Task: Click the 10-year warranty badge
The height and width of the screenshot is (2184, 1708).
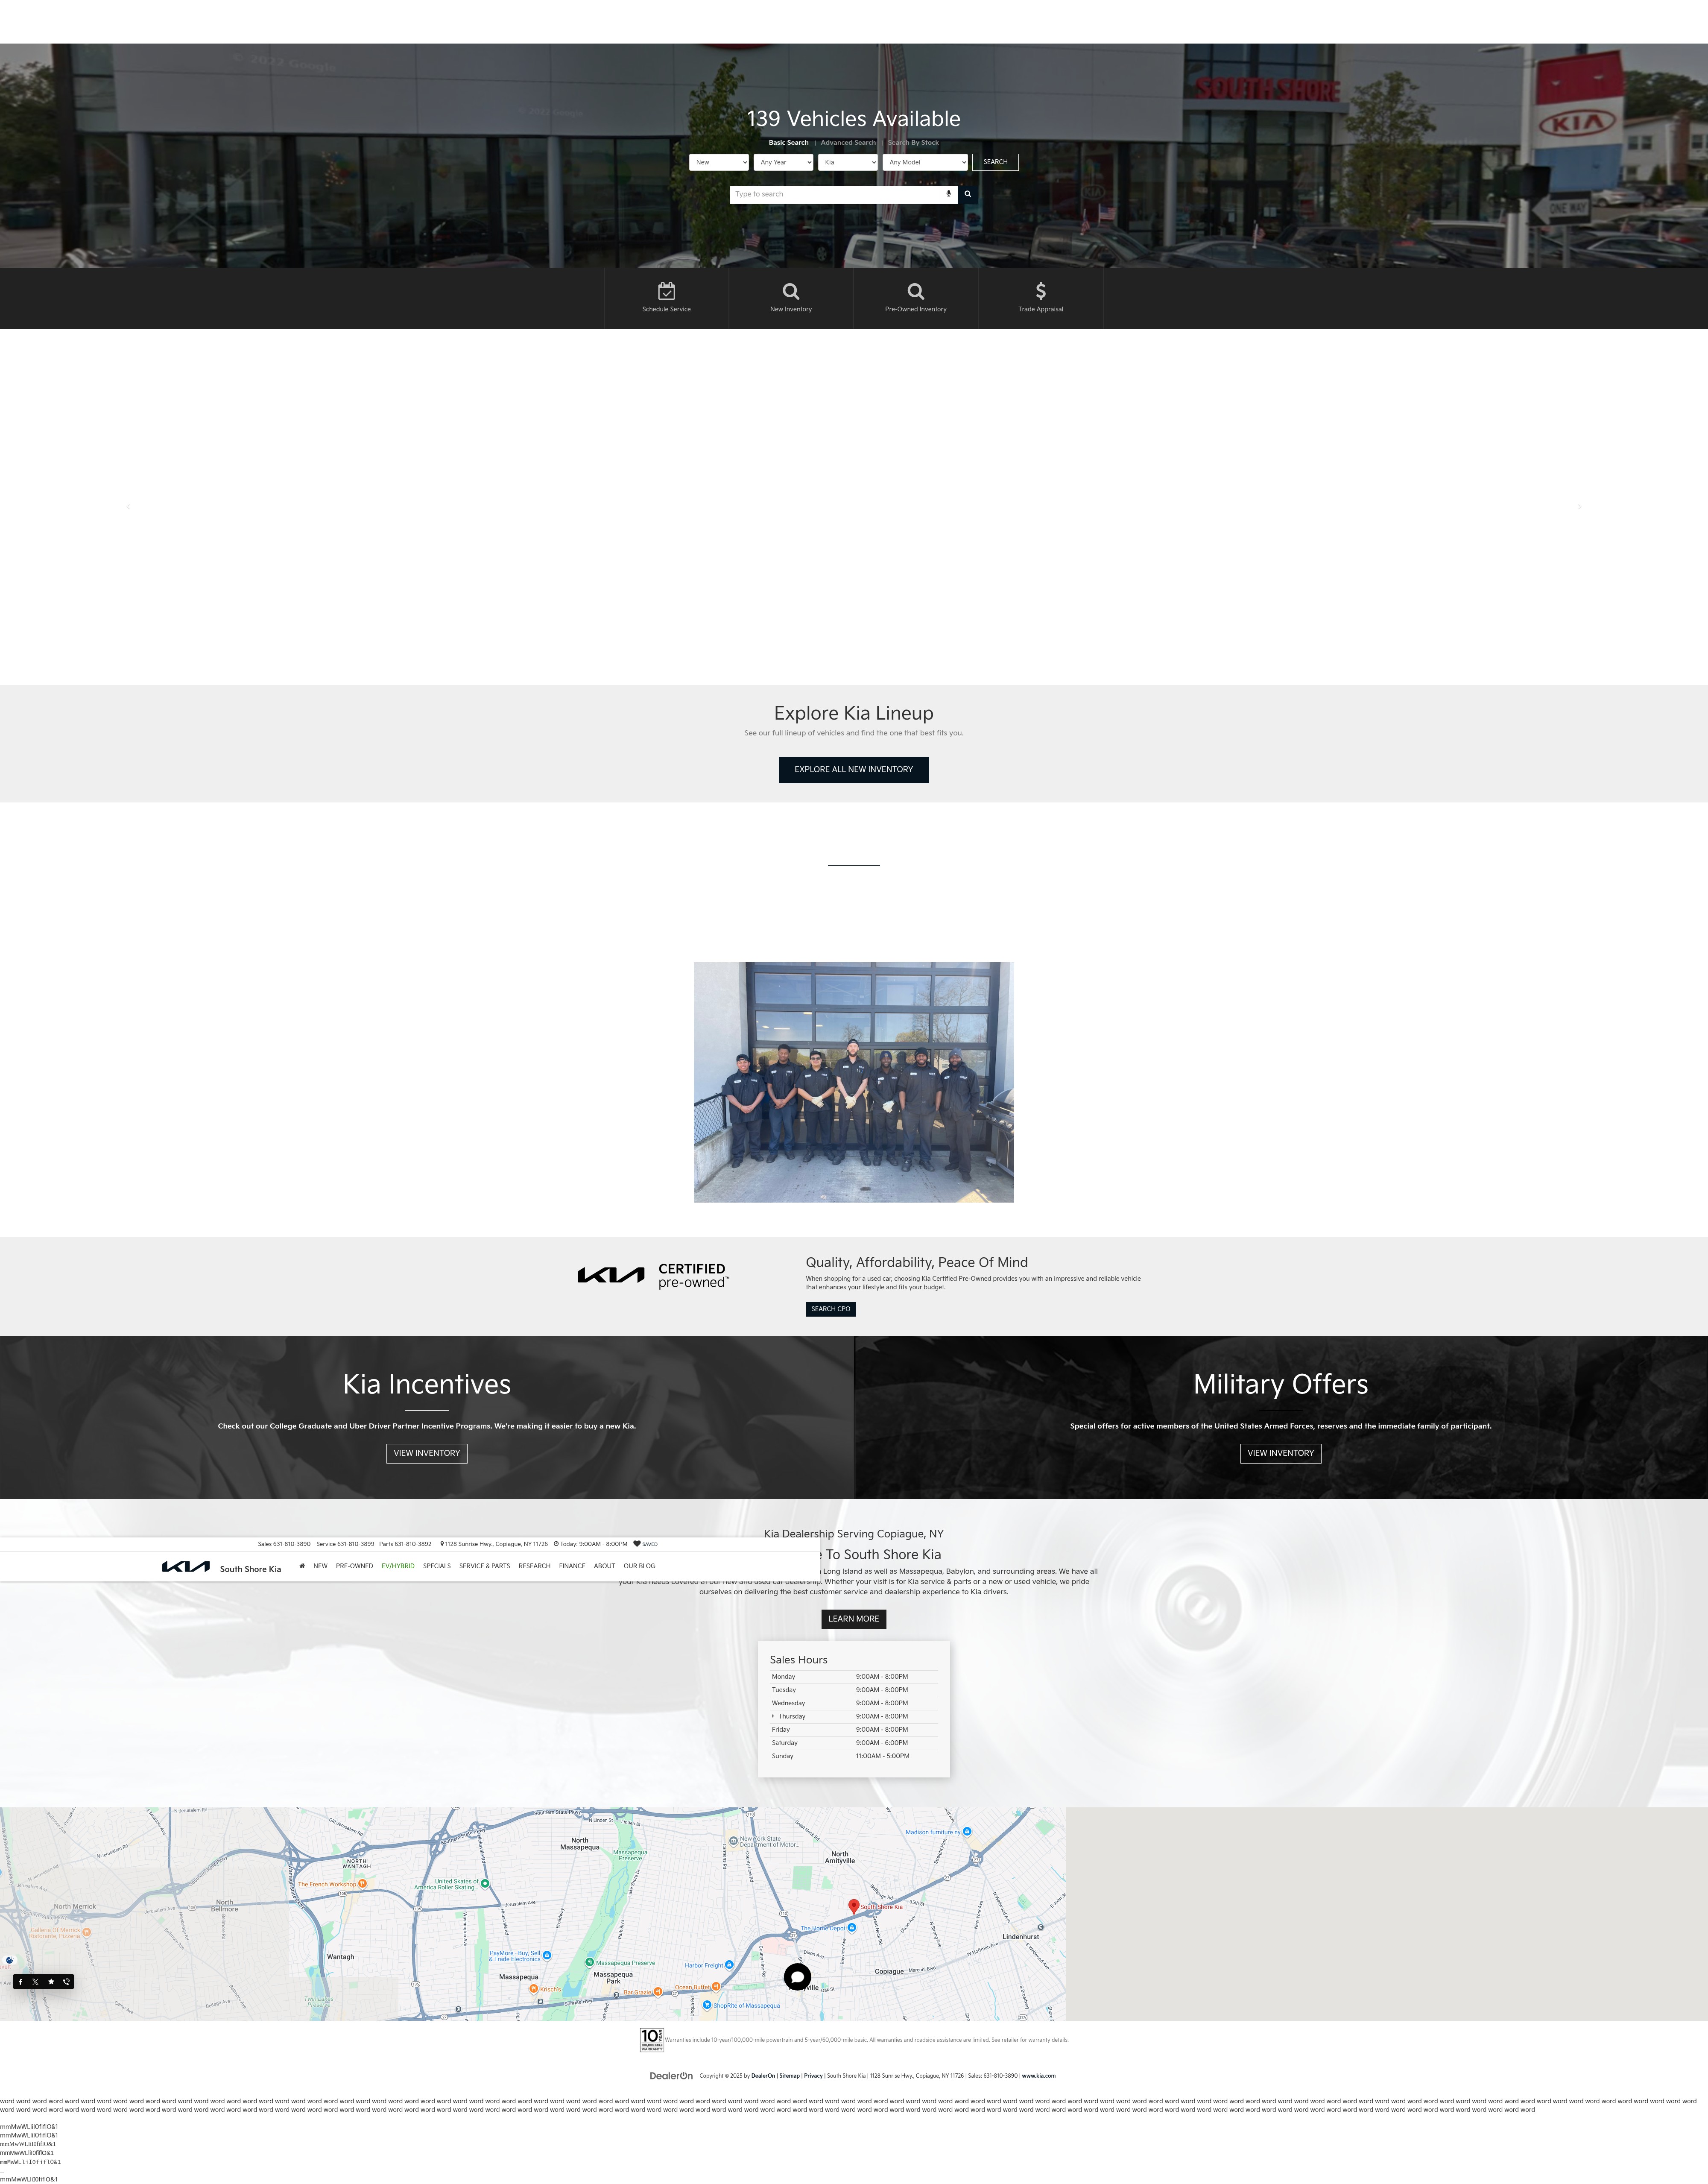Action: point(651,2040)
